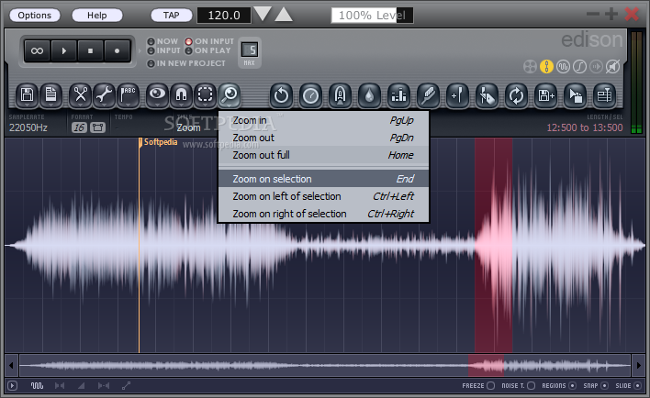The width and height of the screenshot is (650, 398).
Task: Open the Options button
Action: point(34,16)
